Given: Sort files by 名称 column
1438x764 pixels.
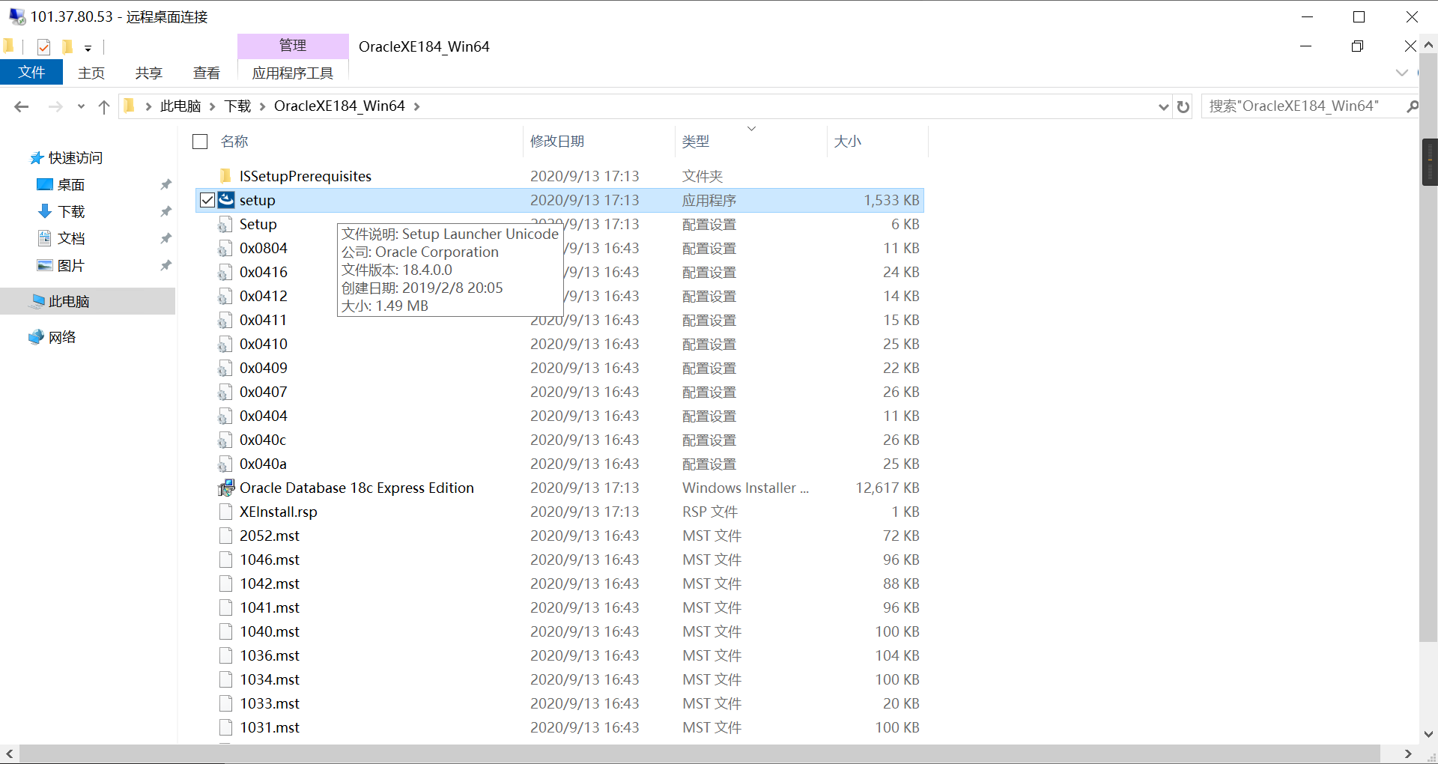Looking at the screenshot, I should point(234,142).
